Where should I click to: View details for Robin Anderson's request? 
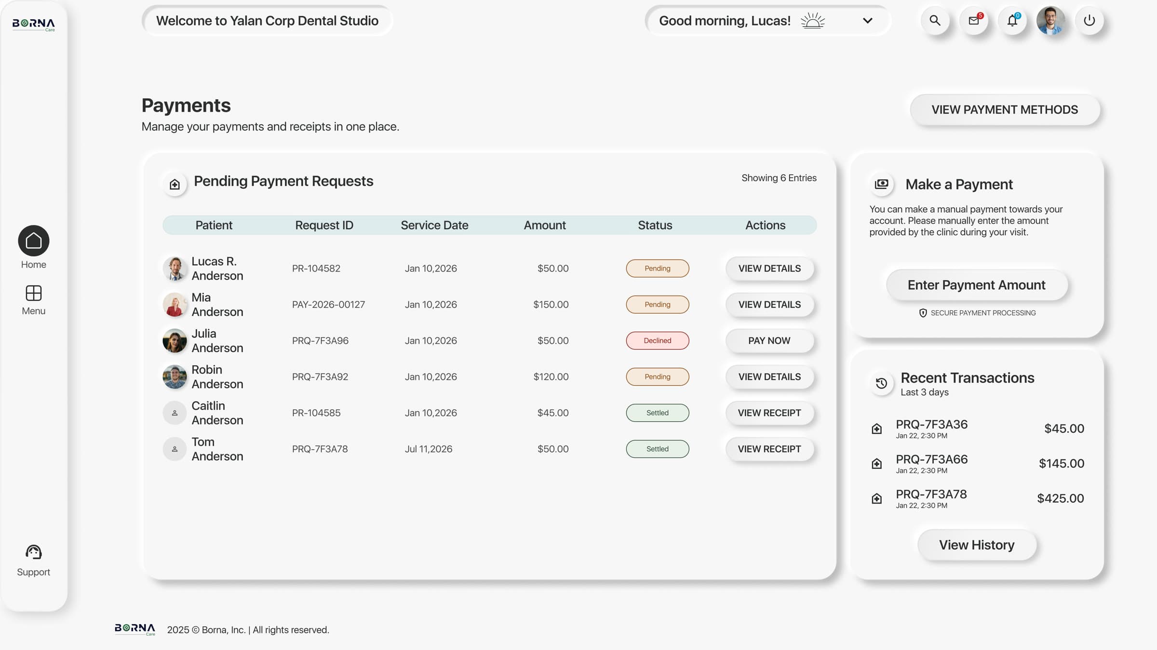click(769, 377)
